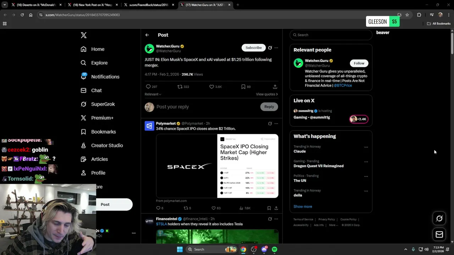Open Chat in the sidebar
Viewport: 454px width, 255px height.
pyautogui.click(x=91, y=90)
